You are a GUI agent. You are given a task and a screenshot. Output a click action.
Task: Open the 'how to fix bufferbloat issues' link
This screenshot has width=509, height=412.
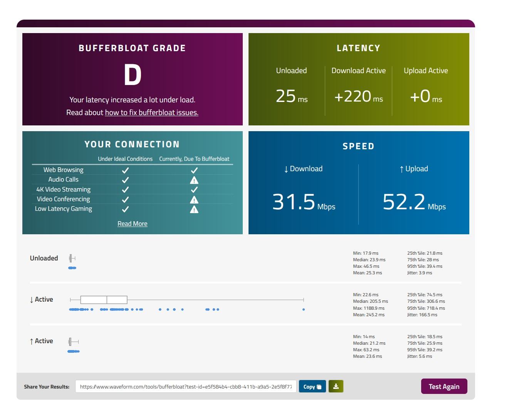click(151, 112)
